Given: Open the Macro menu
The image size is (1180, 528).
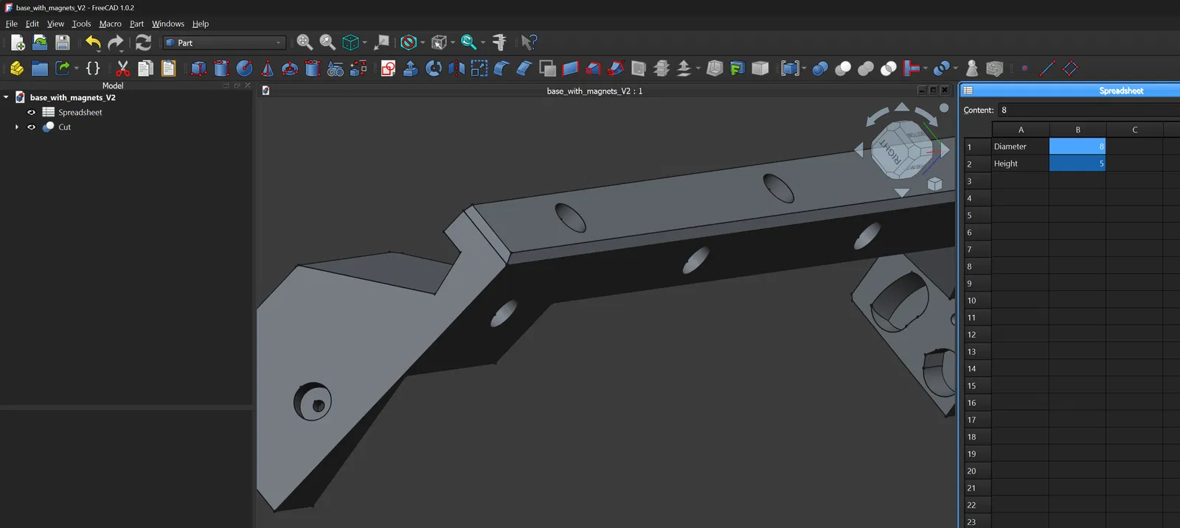Looking at the screenshot, I should pyautogui.click(x=110, y=24).
